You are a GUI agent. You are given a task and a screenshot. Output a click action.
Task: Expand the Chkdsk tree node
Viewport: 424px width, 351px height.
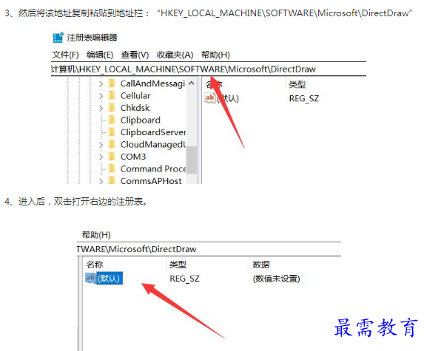(101, 108)
